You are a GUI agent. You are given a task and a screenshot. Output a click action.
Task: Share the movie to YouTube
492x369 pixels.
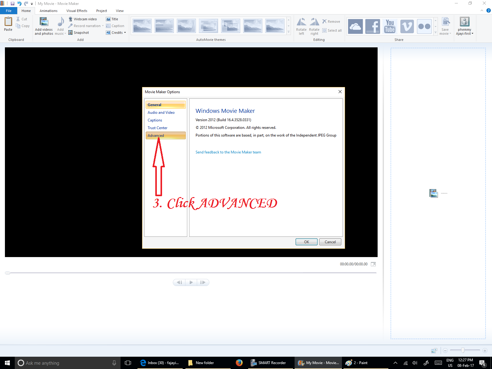(390, 26)
